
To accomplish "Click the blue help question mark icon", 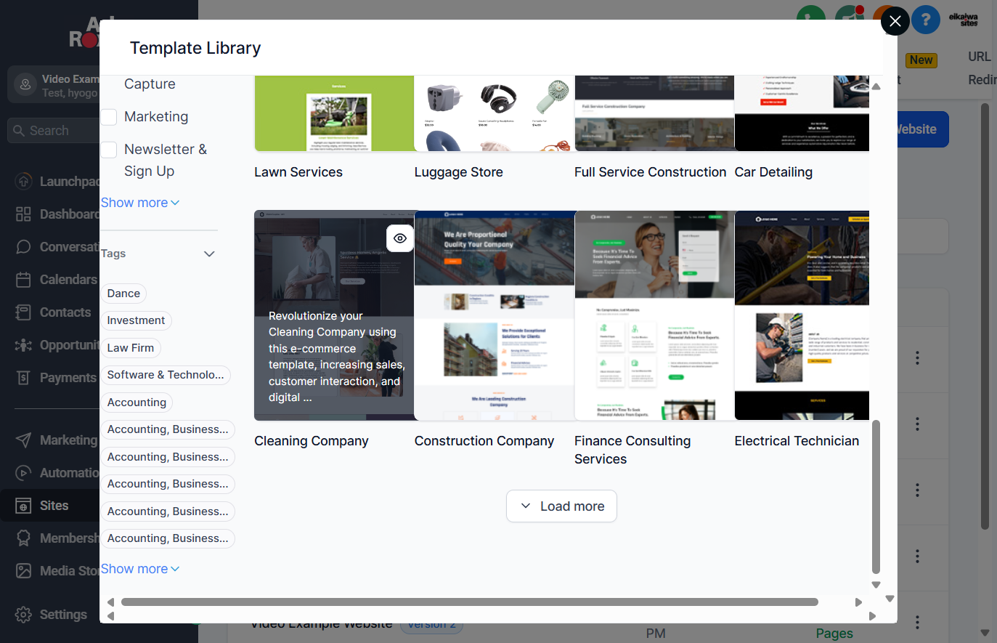I will coord(926,20).
